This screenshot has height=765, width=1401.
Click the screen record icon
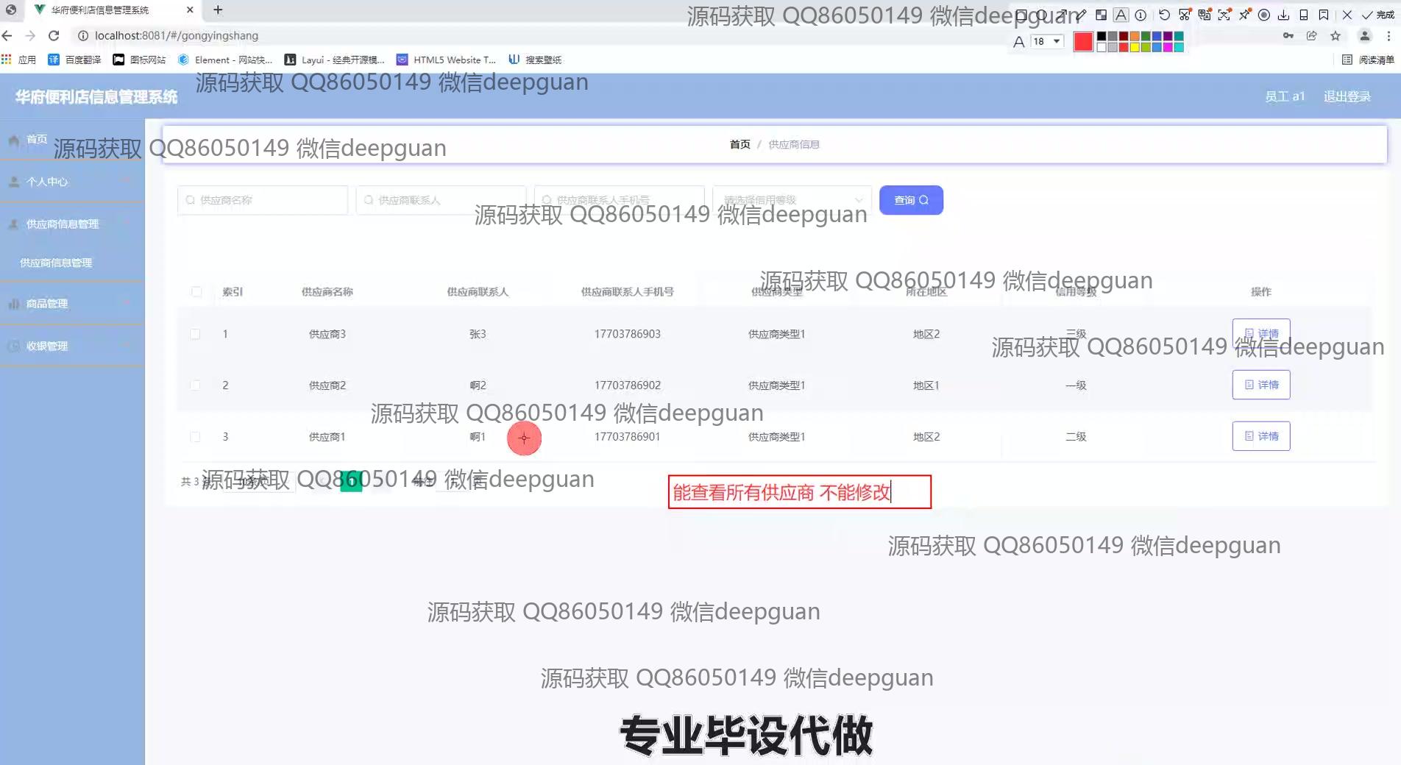pyautogui.click(x=1264, y=15)
